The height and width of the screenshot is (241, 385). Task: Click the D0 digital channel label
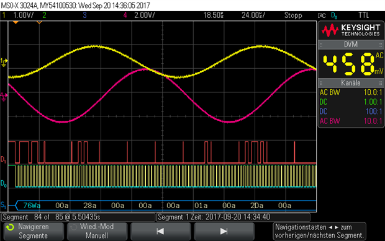4,183
